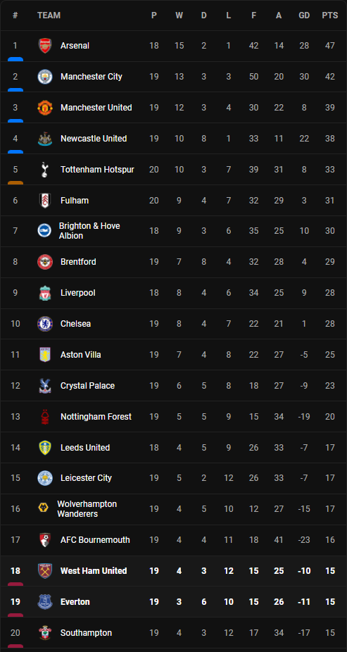Open the Fulham team link

(75, 201)
